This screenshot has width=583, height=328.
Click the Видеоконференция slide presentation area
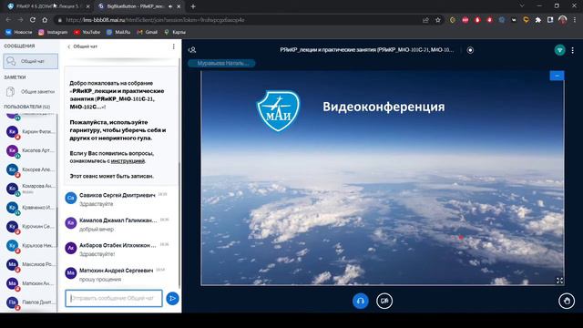(383, 179)
